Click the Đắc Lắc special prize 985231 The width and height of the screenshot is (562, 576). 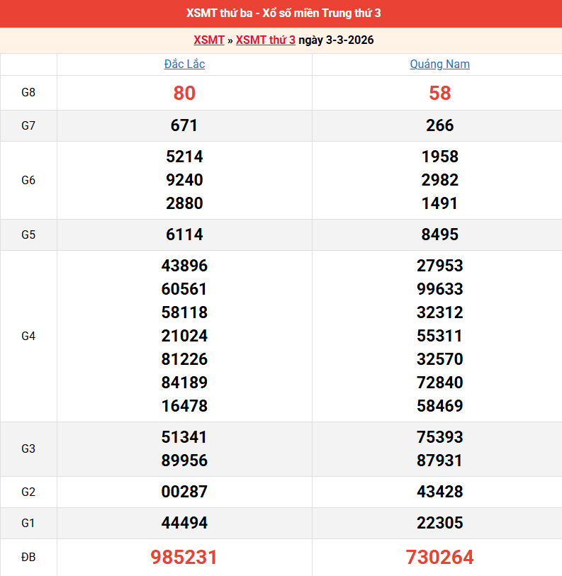tap(184, 558)
